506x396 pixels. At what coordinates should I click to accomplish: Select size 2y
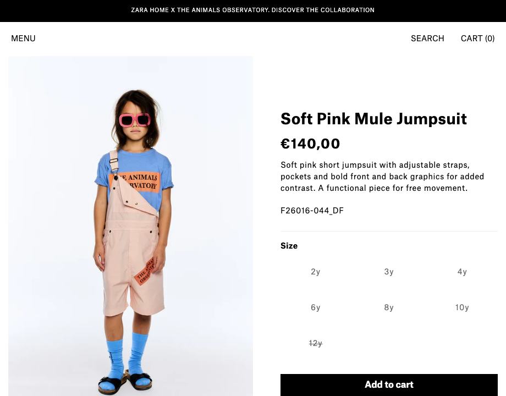point(316,272)
